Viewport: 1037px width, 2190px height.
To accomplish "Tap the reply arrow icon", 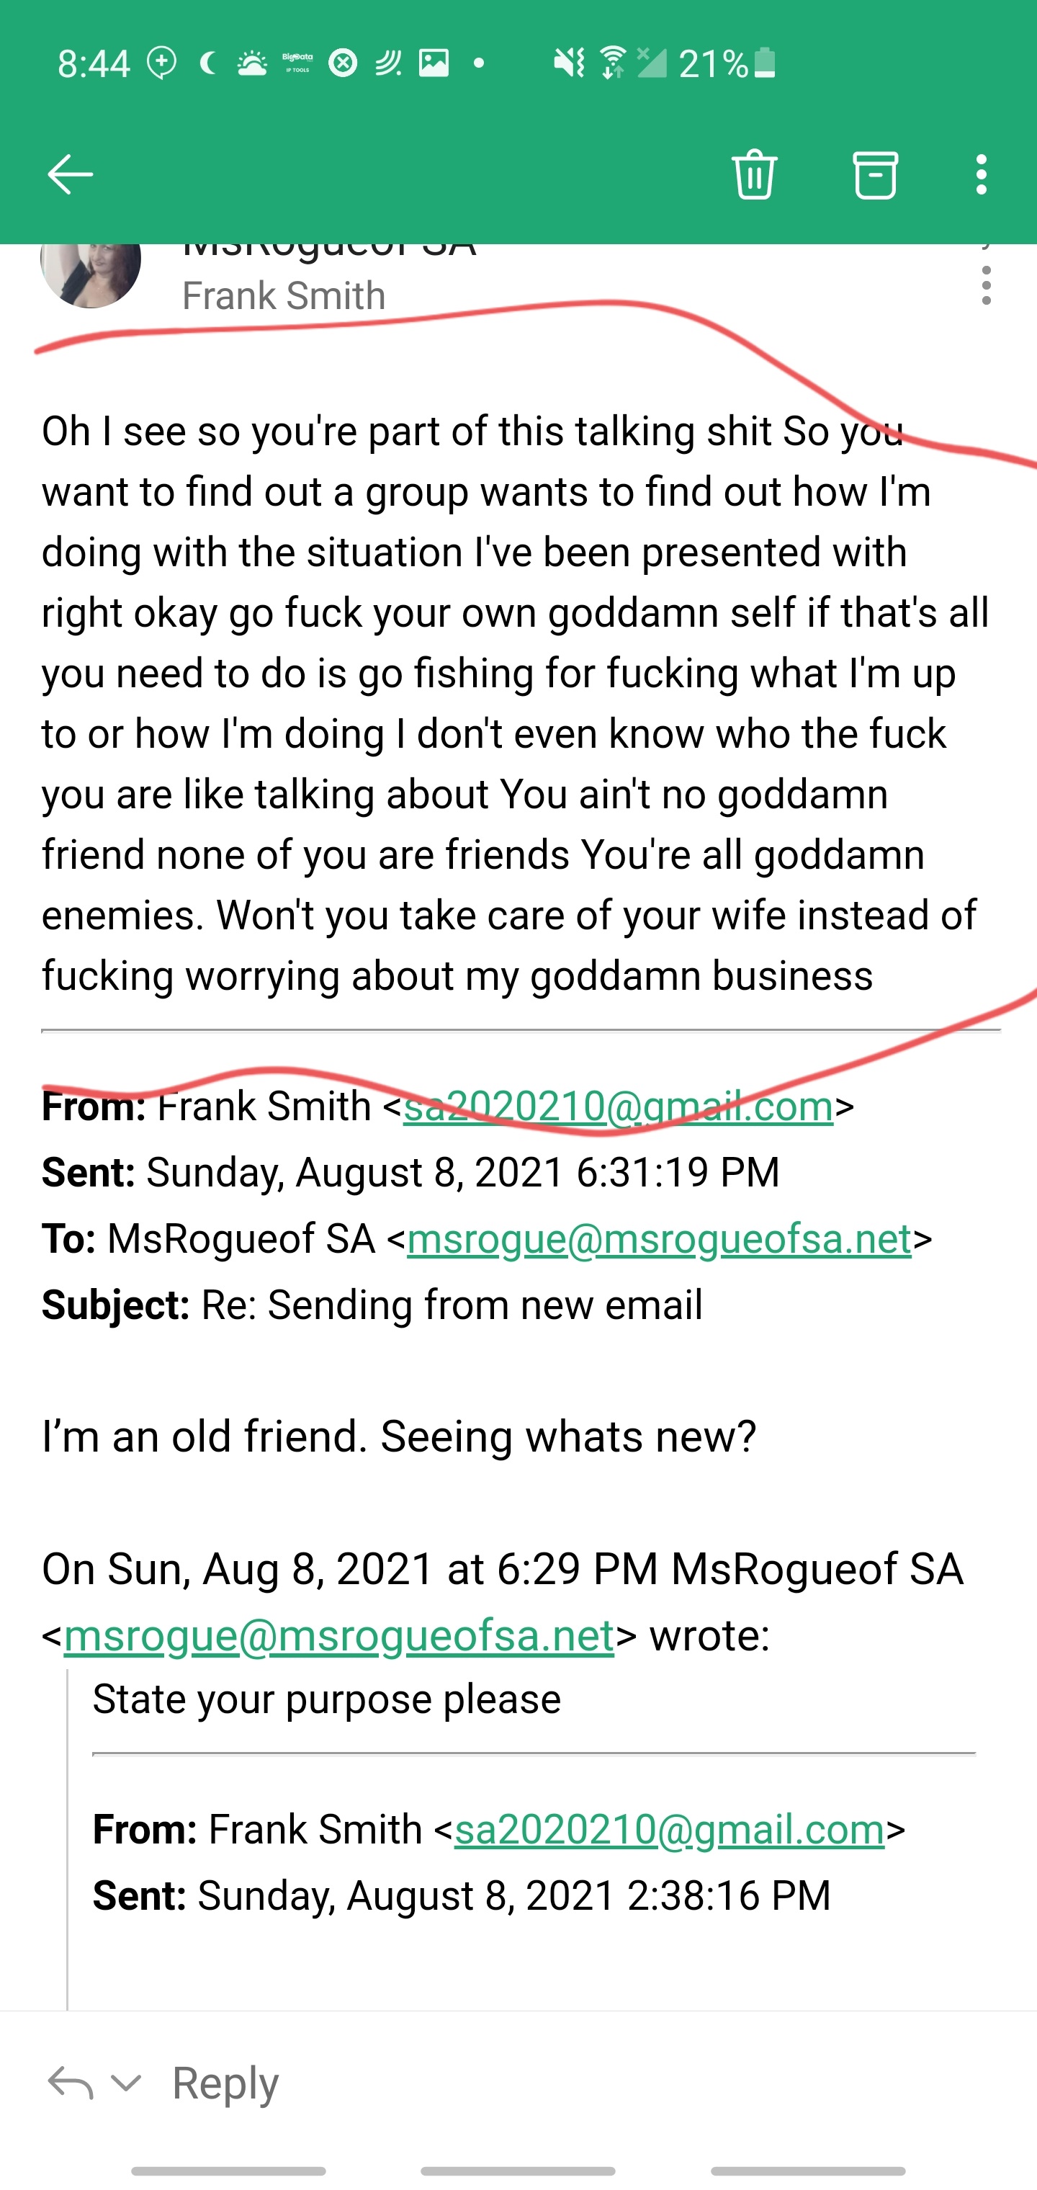I will pyautogui.click(x=70, y=2083).
